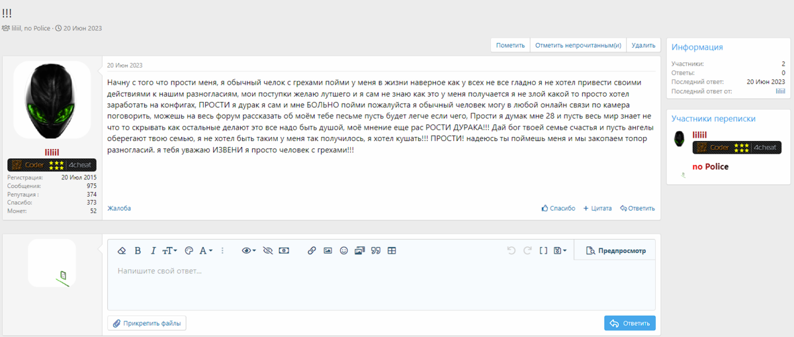The height and width of the screenshot is (337, 794).
Task: Toggle BB-code mode brackets icon
Action: (x=543, y=251)
